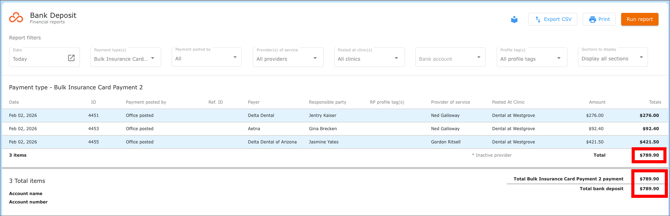Expand the Provider(s) of service dropdown
Screen dimensions: 670x216
click(x=288, y=57)
